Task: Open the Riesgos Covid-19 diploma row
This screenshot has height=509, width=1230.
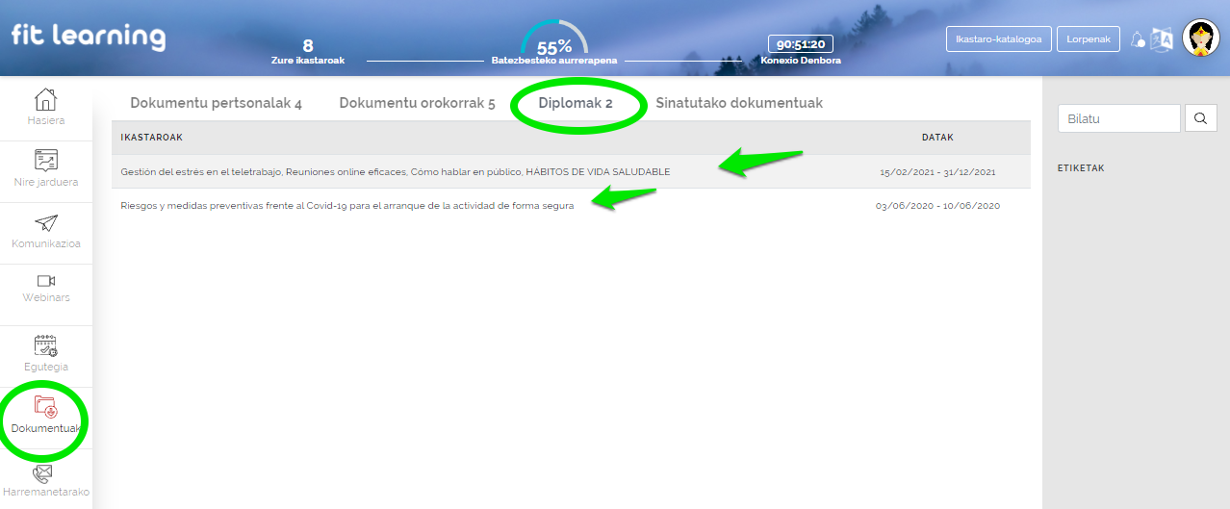Action: pyautogui.click(x=346, y=206)
